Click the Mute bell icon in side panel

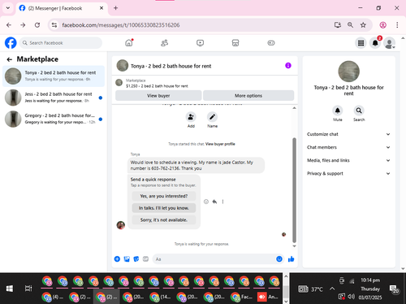pyautogui.click(x=338, y=111)
